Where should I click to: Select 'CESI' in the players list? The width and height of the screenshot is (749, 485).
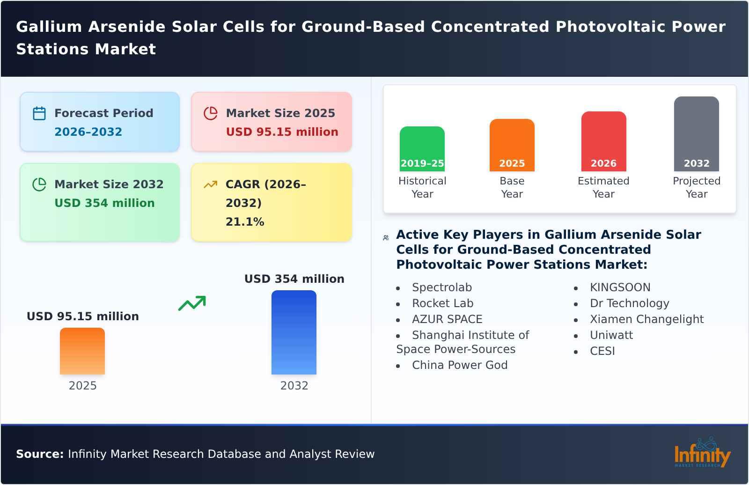point(602,351)
